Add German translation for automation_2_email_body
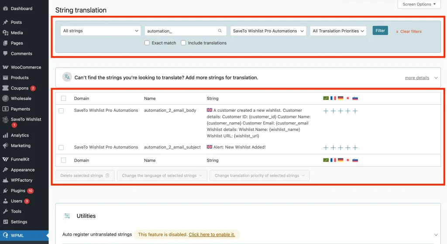 (x=340, y=111)
